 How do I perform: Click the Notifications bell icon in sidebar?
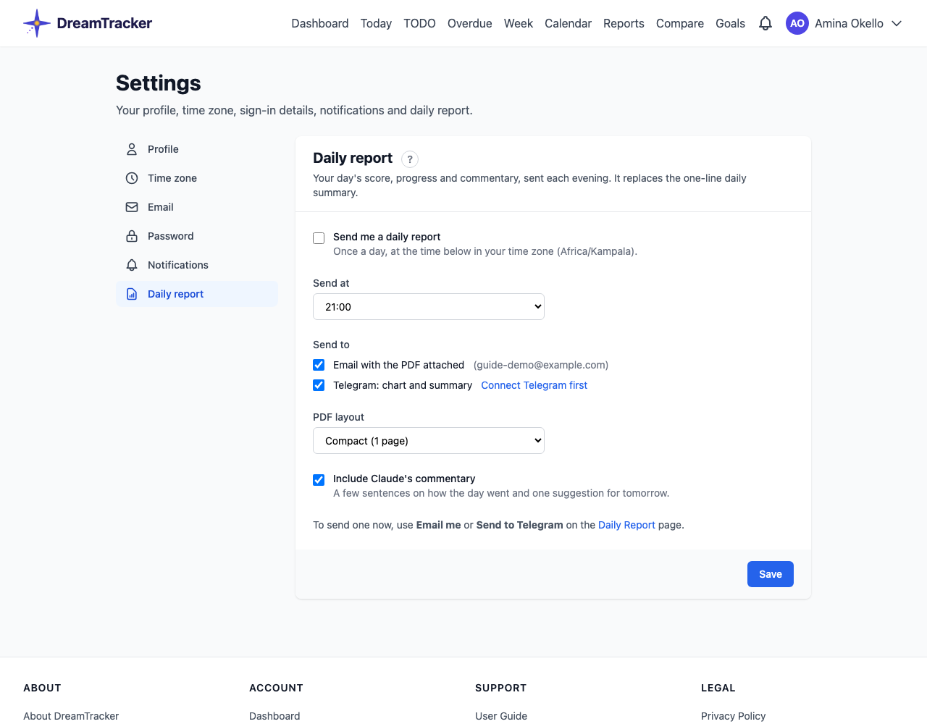coord(132,265)
